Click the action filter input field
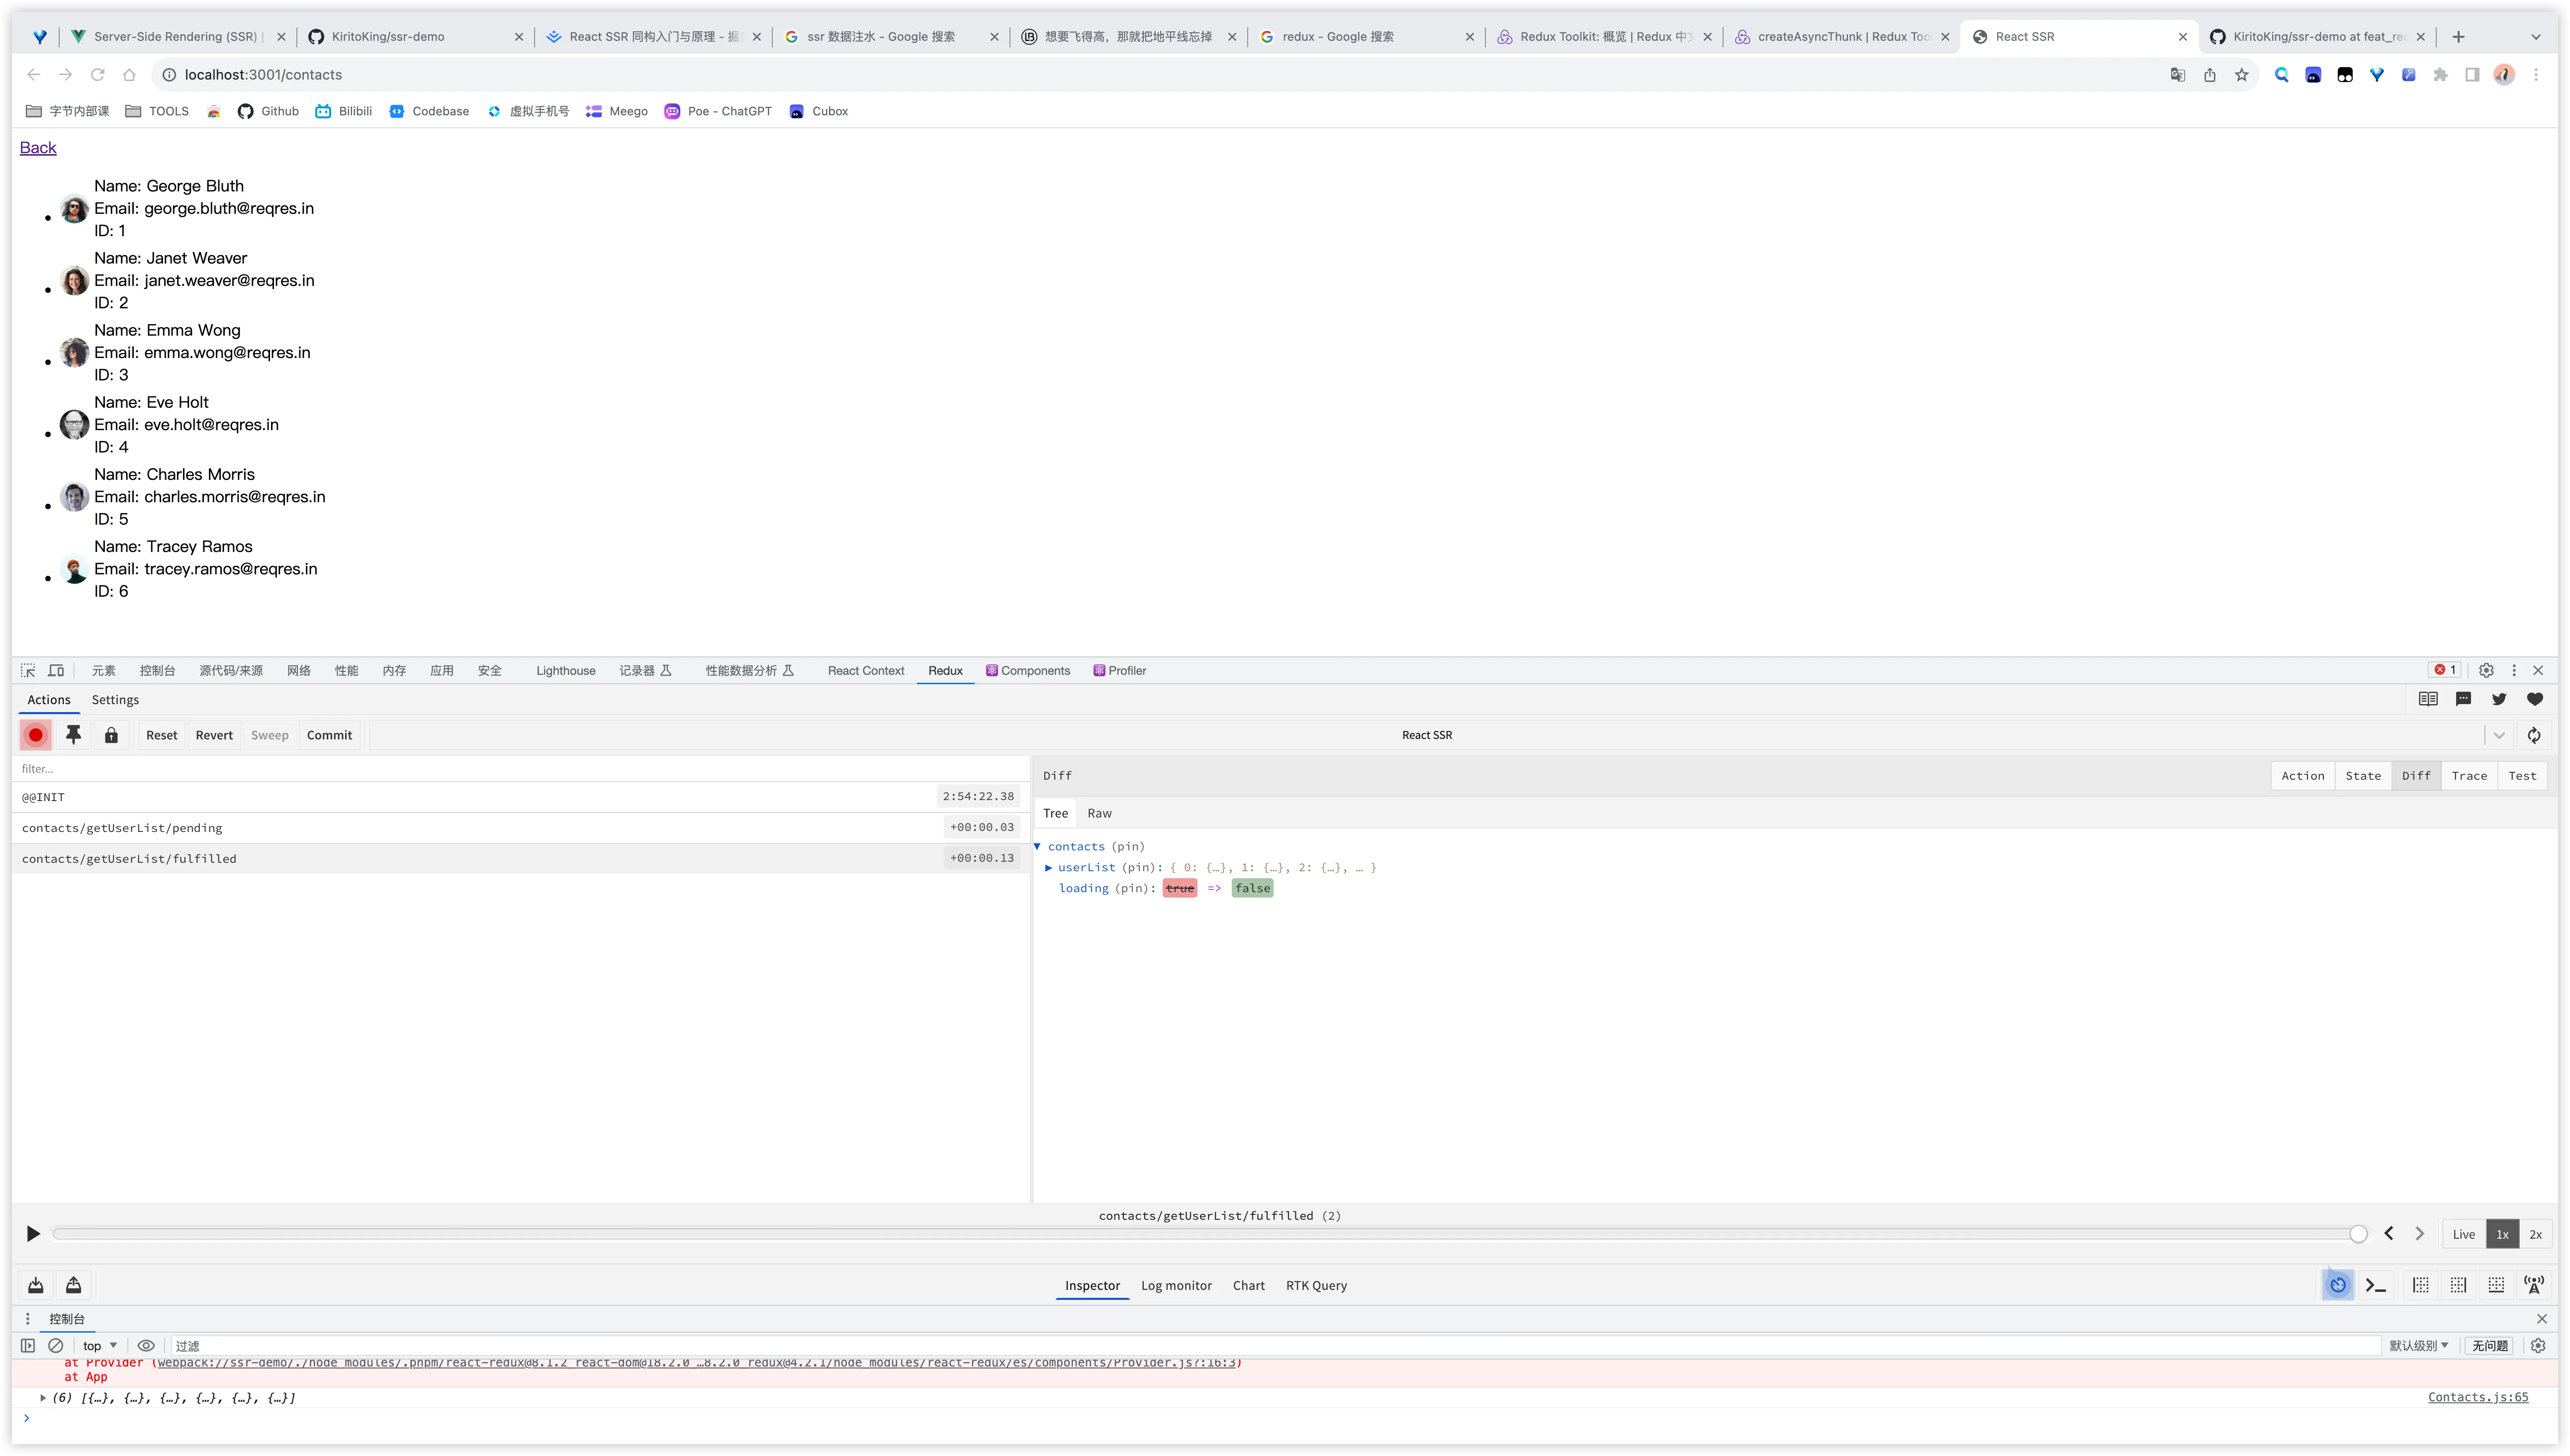 point(520,769)
